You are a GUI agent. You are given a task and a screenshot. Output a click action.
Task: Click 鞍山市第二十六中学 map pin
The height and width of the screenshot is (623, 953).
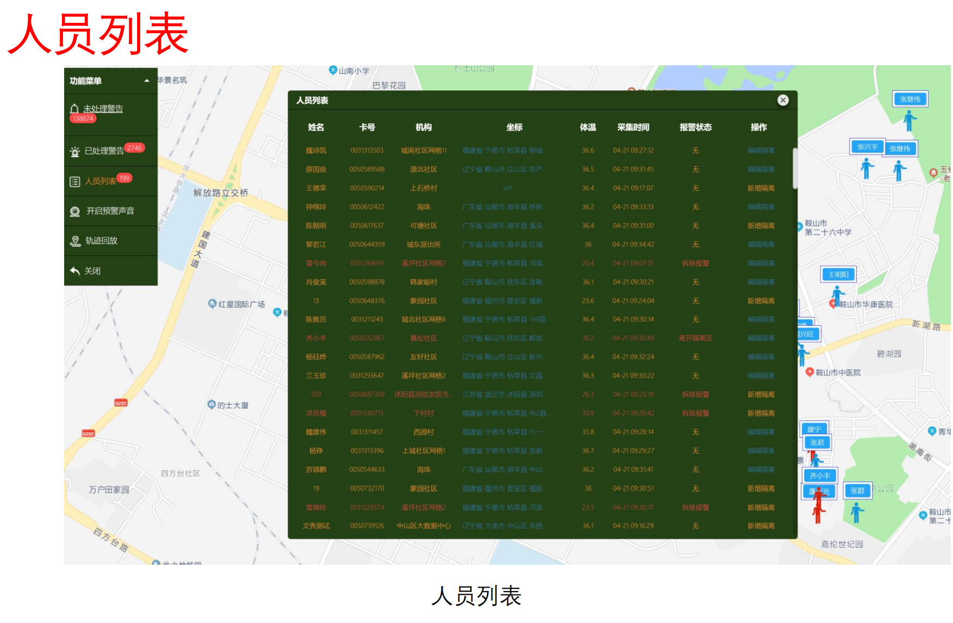coord(800,226)
